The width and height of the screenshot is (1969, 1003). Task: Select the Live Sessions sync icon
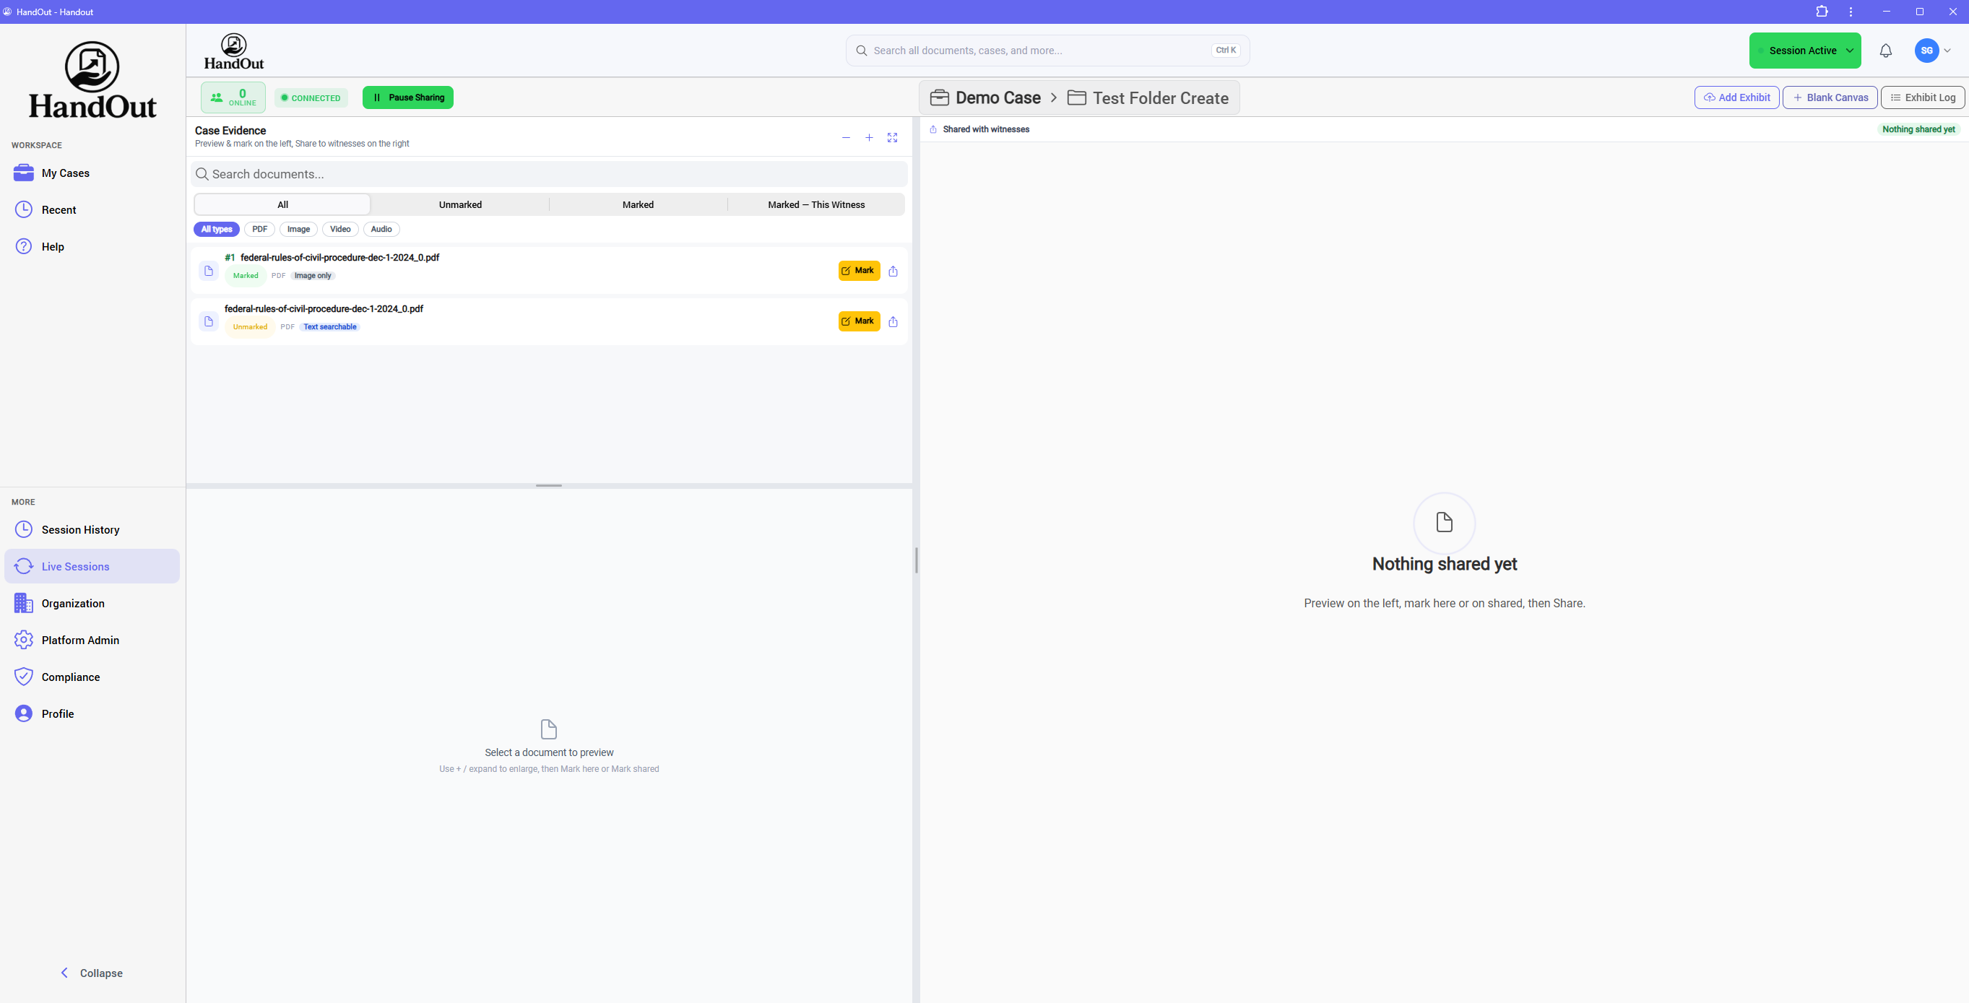click(x=24, y=566)
